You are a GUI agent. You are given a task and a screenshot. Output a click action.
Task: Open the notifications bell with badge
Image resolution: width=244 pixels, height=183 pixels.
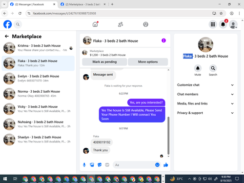click(x=223, y=24)
